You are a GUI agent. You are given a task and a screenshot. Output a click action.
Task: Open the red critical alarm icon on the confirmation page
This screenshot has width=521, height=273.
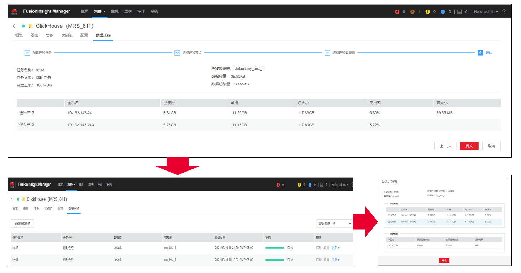(397, 12)
